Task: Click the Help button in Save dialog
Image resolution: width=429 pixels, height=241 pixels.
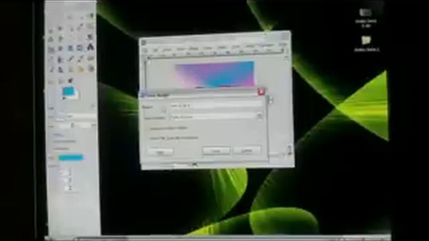Action: tap(161, 152)
